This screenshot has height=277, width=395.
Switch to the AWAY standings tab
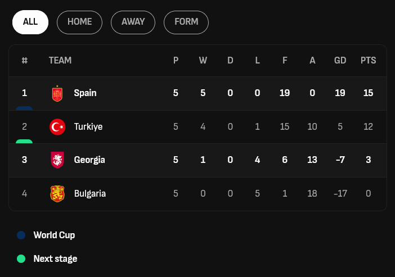pyautogui.click(x=133, y=22)
